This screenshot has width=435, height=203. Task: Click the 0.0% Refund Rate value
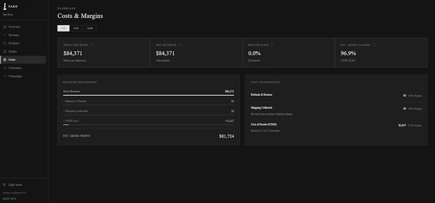click(254, 53)
